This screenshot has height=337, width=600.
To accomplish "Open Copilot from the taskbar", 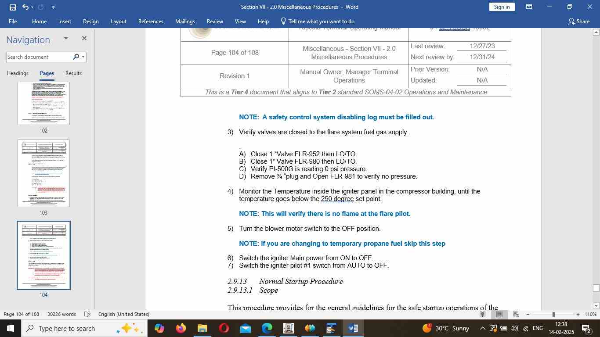I will point(159,328).
